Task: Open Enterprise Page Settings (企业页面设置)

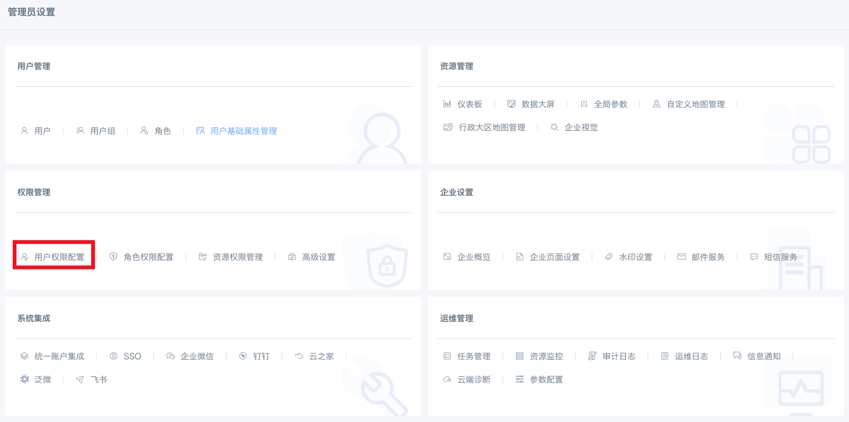Action: (x=554, y=257)
